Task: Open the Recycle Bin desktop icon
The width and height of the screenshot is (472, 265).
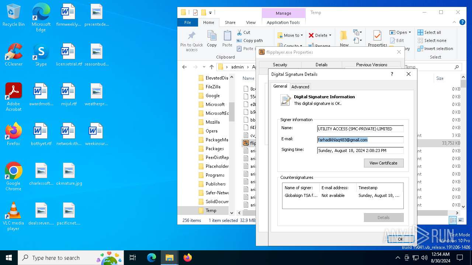Action: (13, 15)
